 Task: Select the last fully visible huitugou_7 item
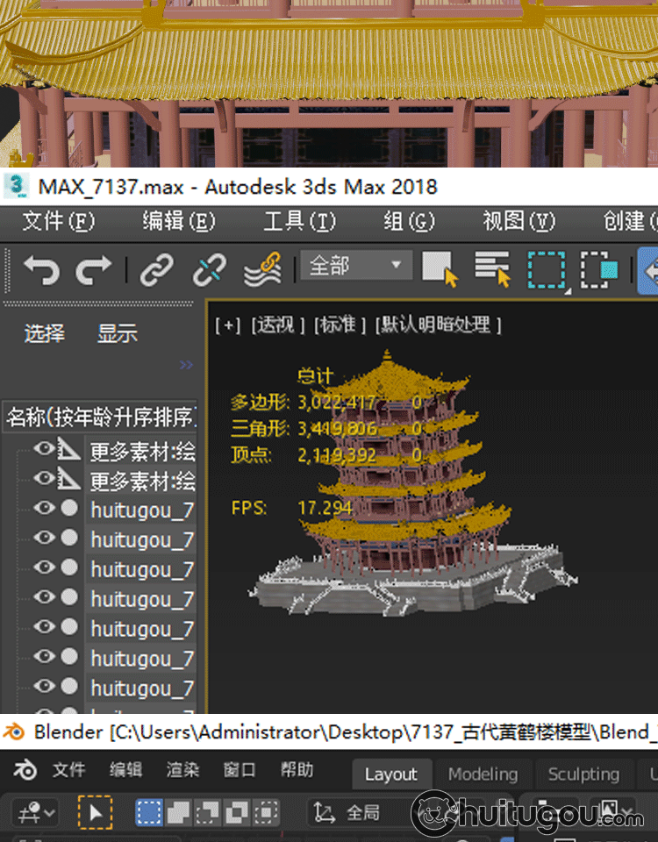[142, 688]
